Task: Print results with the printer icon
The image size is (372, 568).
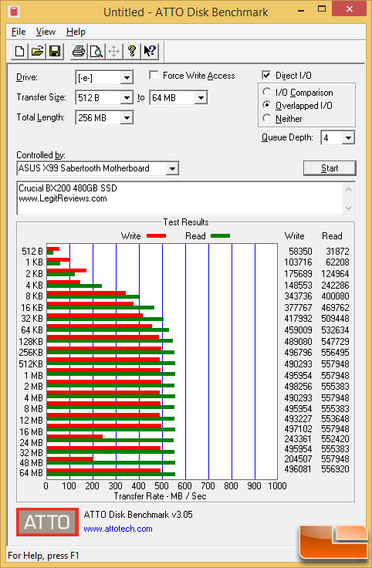Action: [x=79, y=51]
